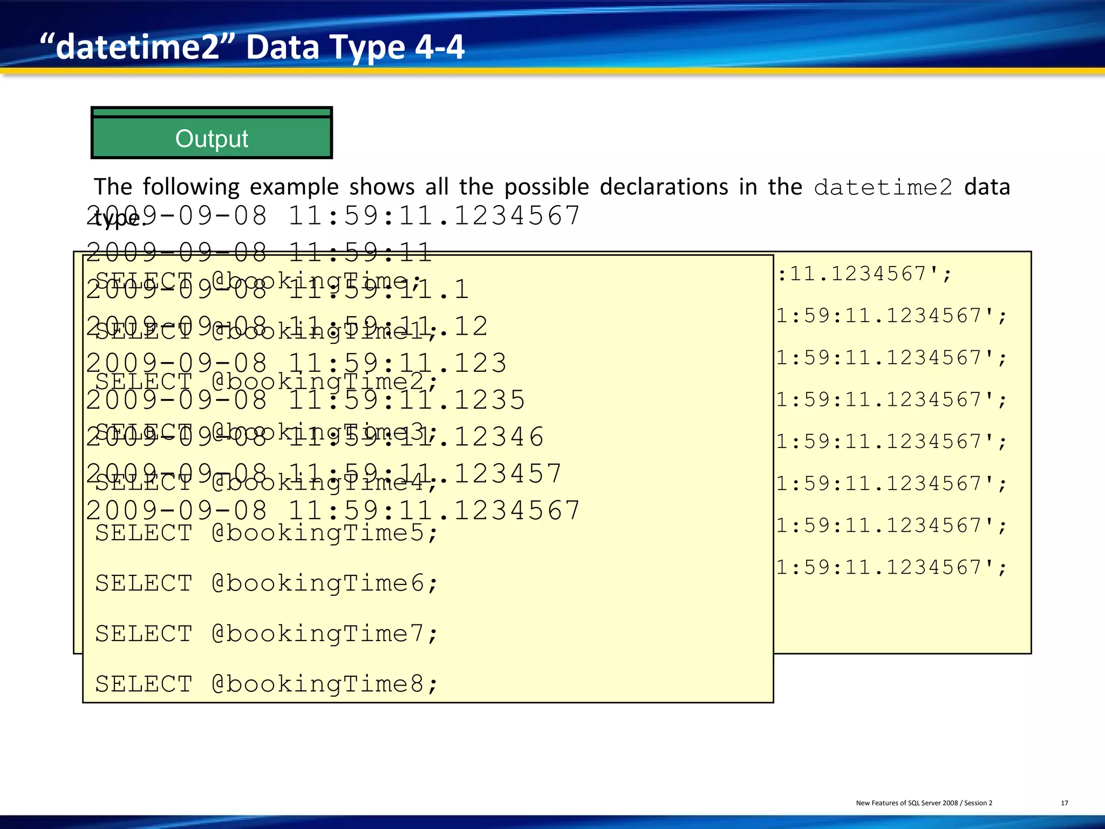The image size is (1105, 829).
Task: Click the SELECT @bookingTime7; line
Action: (x=267, y=634)
